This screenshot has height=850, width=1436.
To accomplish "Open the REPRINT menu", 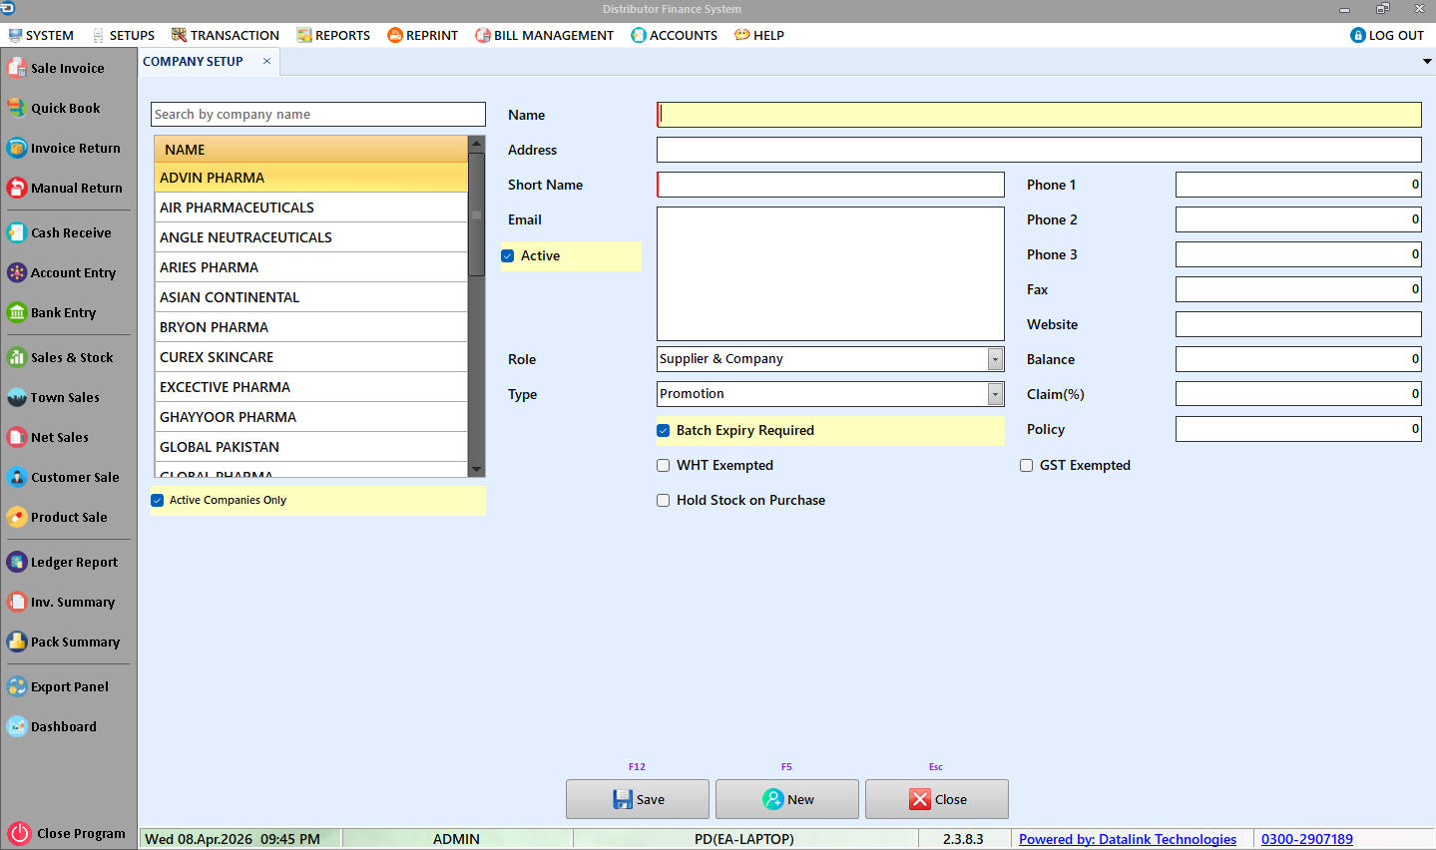I will point(423,35).
